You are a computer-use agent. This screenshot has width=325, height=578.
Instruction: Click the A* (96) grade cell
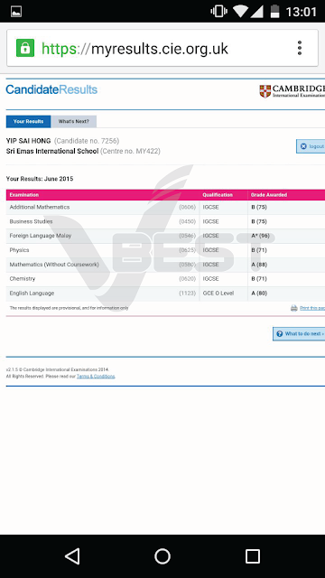point(260,236)
